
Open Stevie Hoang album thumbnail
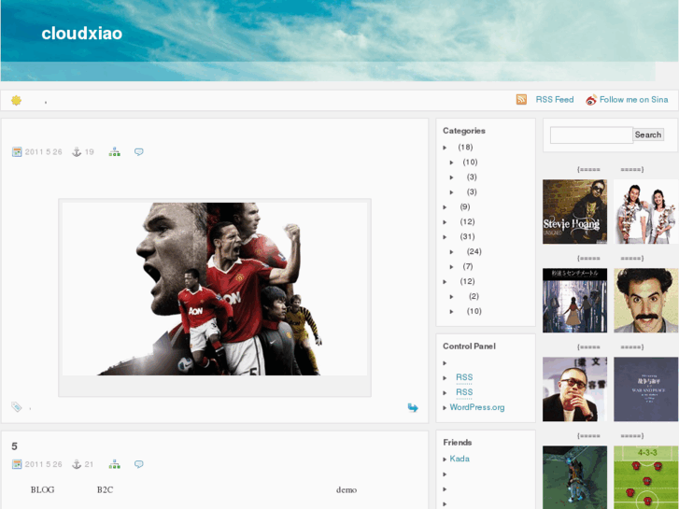574,212
